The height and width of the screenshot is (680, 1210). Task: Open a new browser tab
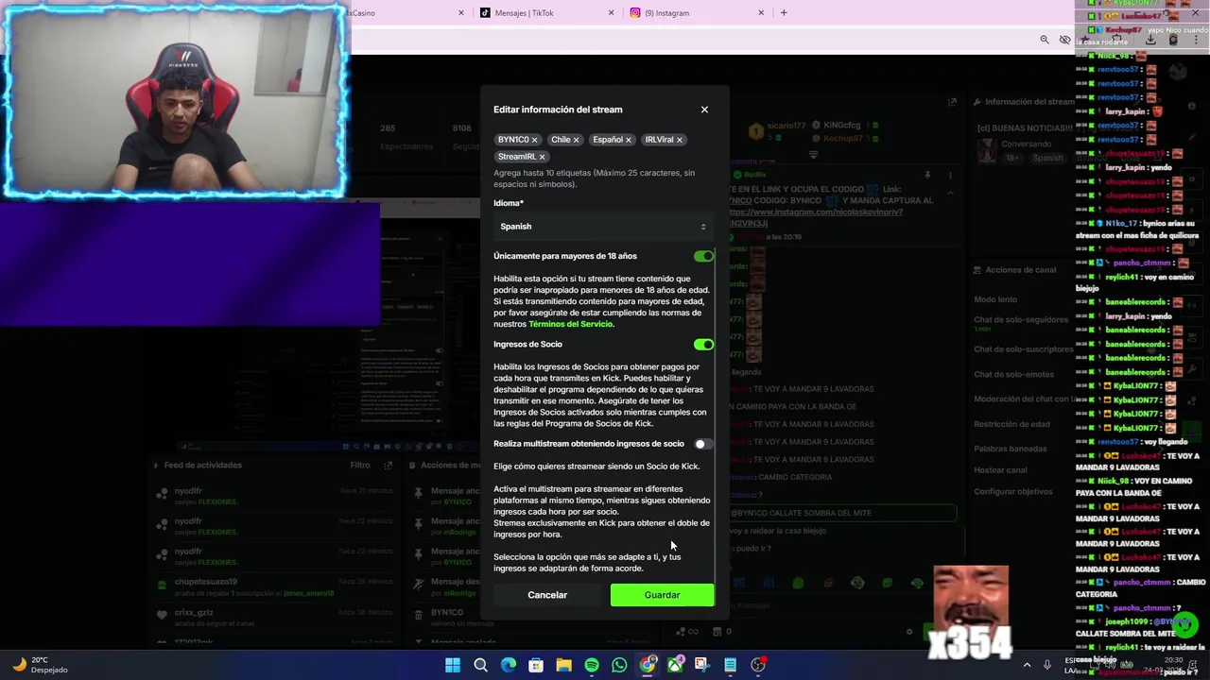(x=784, y=13)
